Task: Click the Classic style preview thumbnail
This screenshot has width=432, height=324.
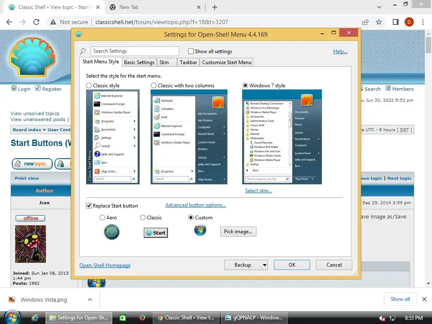Action: click(113, 137)
